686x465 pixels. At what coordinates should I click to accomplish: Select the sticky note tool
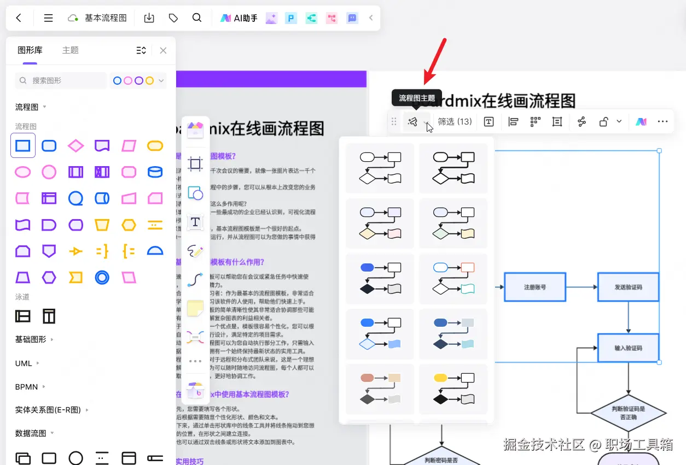click(195, 309)
